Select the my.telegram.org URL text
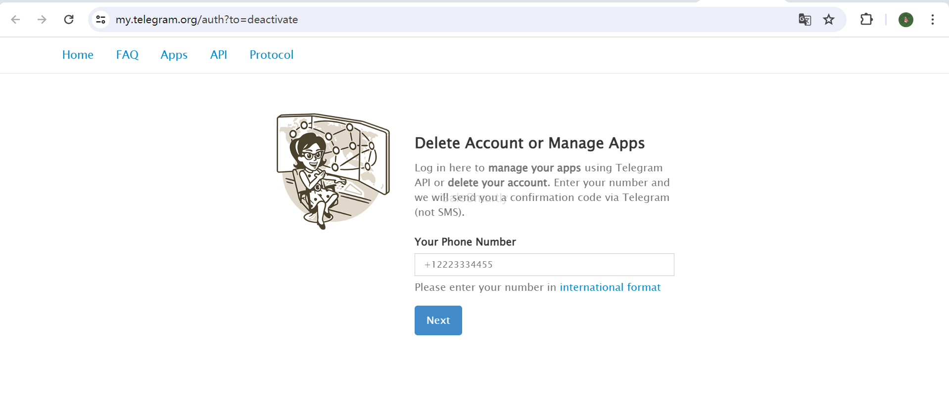Viewport: 949px width, 396px height. [x=206, y=20]
